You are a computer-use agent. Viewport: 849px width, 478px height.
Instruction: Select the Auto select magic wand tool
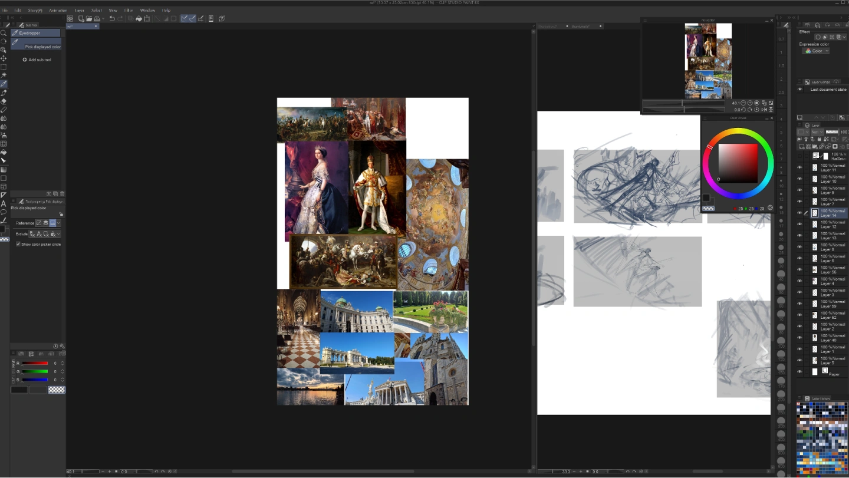[4, 75]
